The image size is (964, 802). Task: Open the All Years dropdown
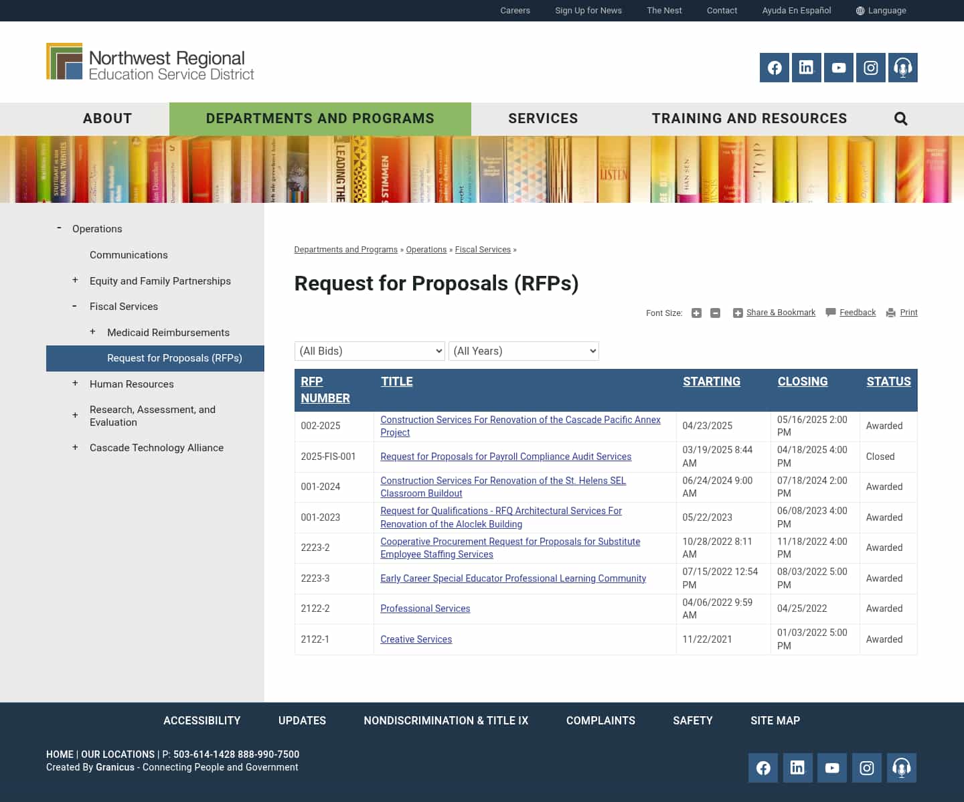pyautogui.click(x=524, y=351)
